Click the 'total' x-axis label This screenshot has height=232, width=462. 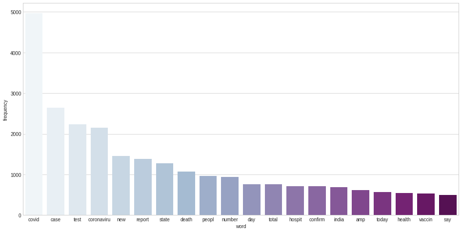pos(273,220)
